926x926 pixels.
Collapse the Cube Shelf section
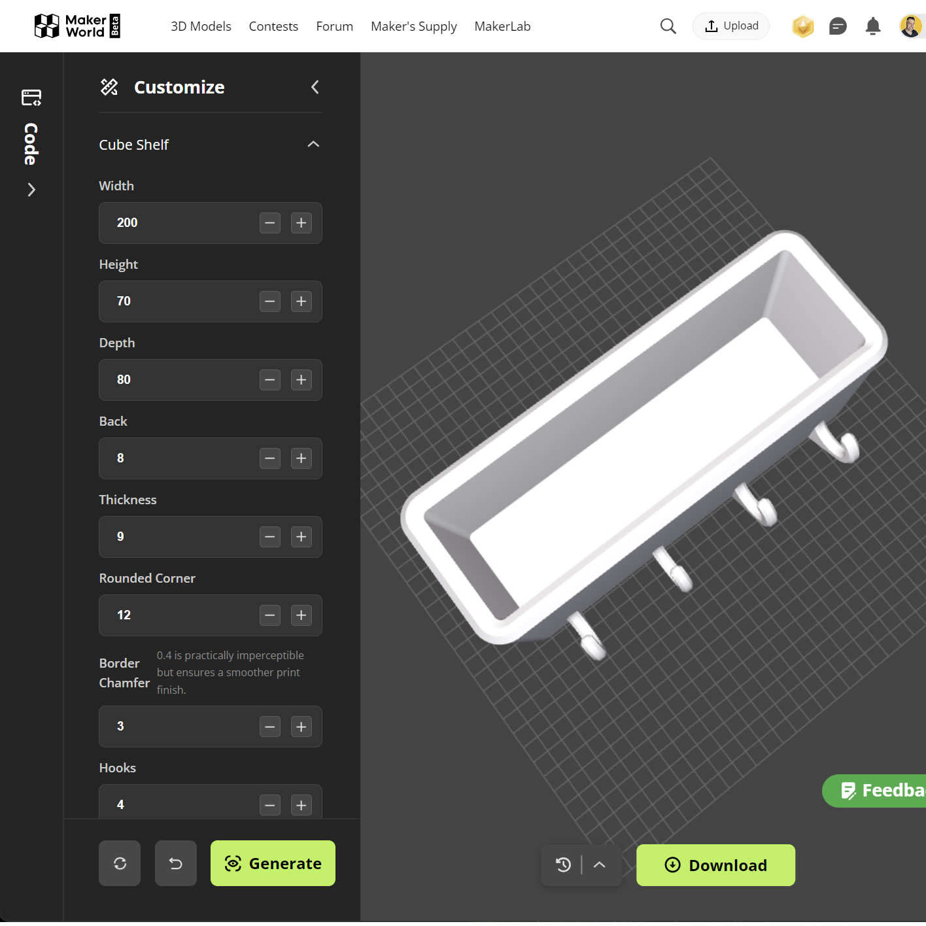click(313, 145)
